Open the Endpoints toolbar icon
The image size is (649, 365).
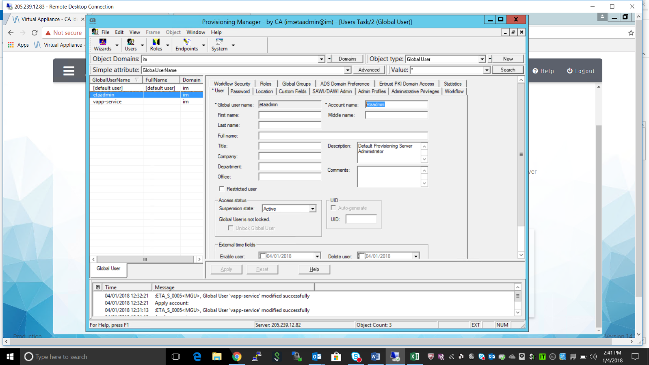pyautogui.click(x=186, y=45)
